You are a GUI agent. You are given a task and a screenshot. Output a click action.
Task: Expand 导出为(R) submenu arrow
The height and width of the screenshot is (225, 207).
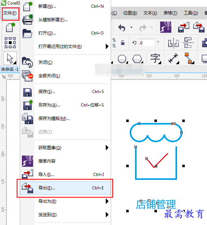107,201
